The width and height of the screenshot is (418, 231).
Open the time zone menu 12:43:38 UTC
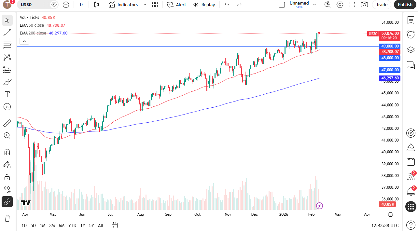click(x=385, y=225)
